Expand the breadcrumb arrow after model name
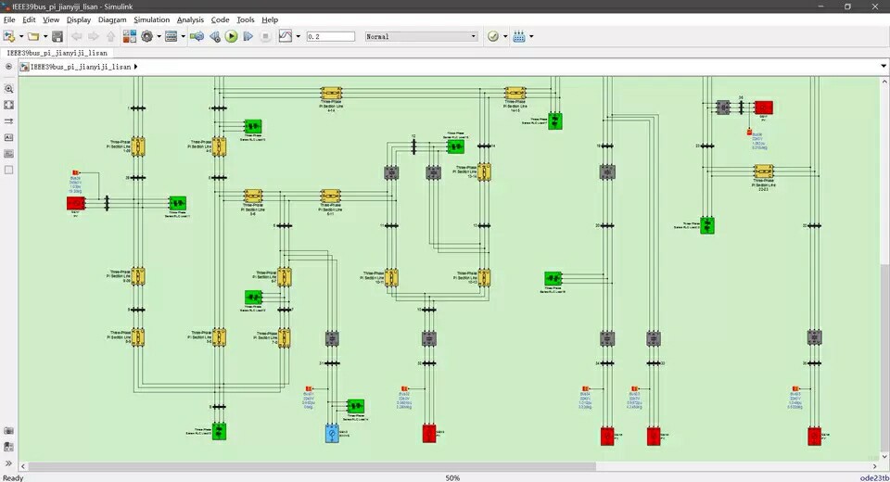 click(x=135, y=67)
